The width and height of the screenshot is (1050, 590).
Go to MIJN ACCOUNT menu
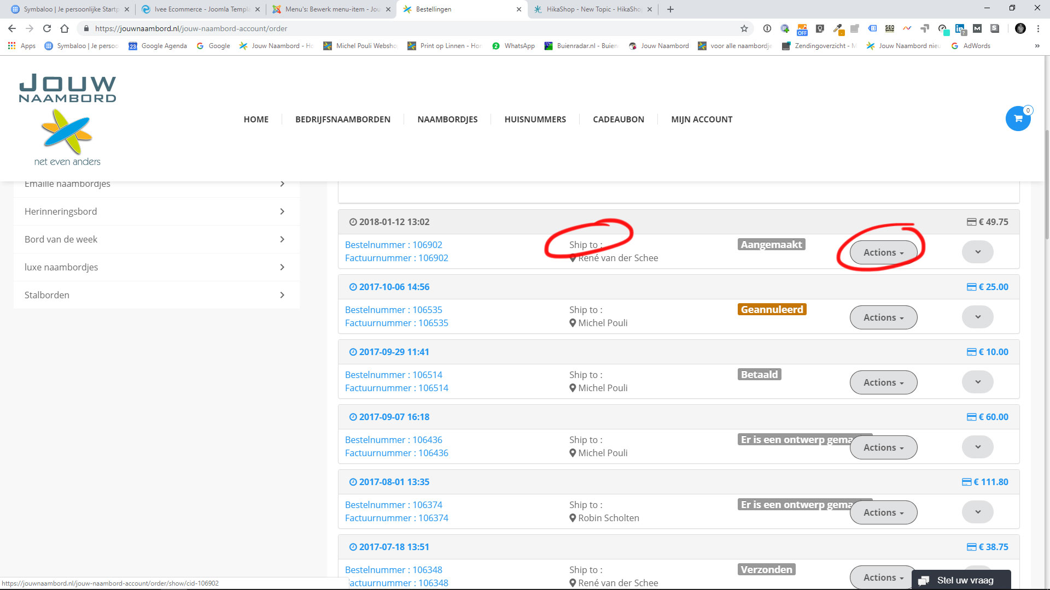(701, 119)
